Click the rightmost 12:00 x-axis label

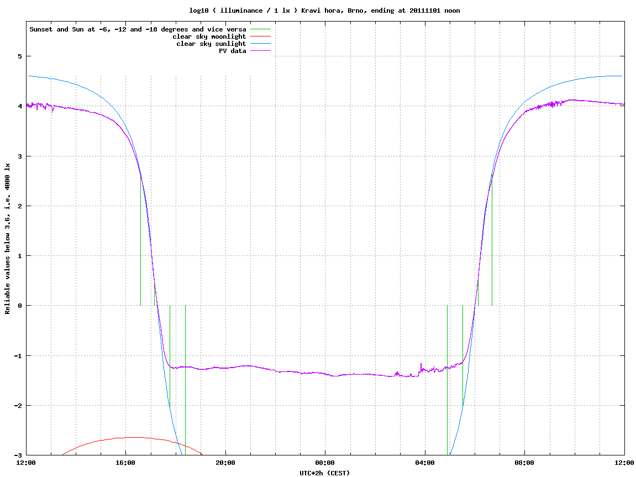(624, 463)
